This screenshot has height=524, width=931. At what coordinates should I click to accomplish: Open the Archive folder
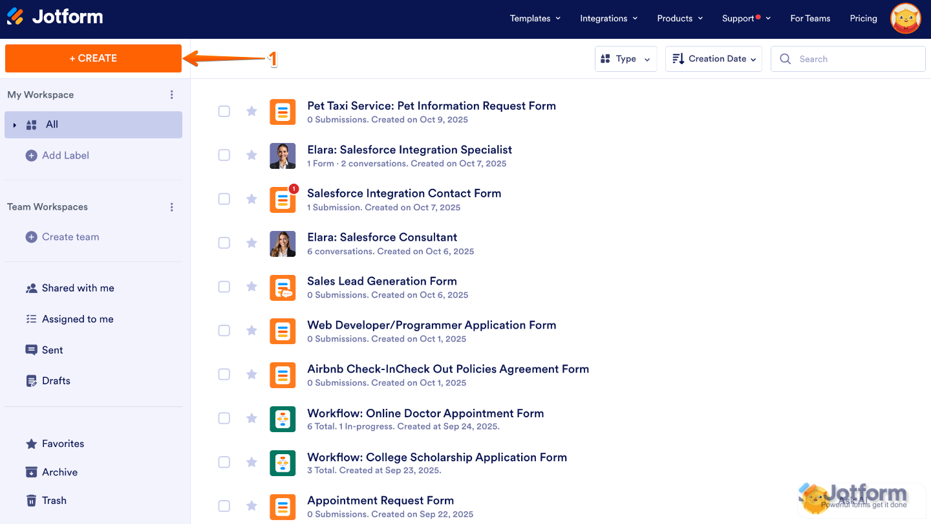click(51, 472)
